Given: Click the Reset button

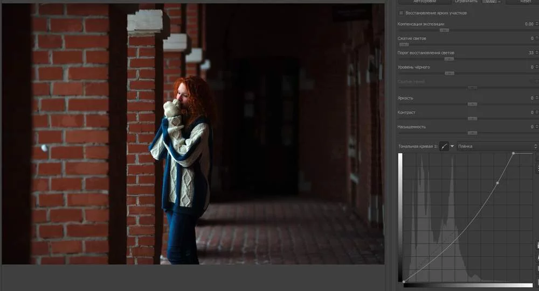Looking at the screenshot, I should (x=525, y=2).
